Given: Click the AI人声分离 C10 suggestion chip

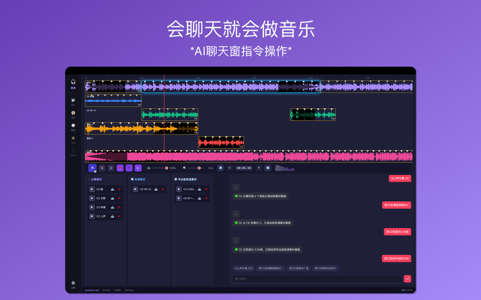Looking at the screenshot, I should click(244, 268).
